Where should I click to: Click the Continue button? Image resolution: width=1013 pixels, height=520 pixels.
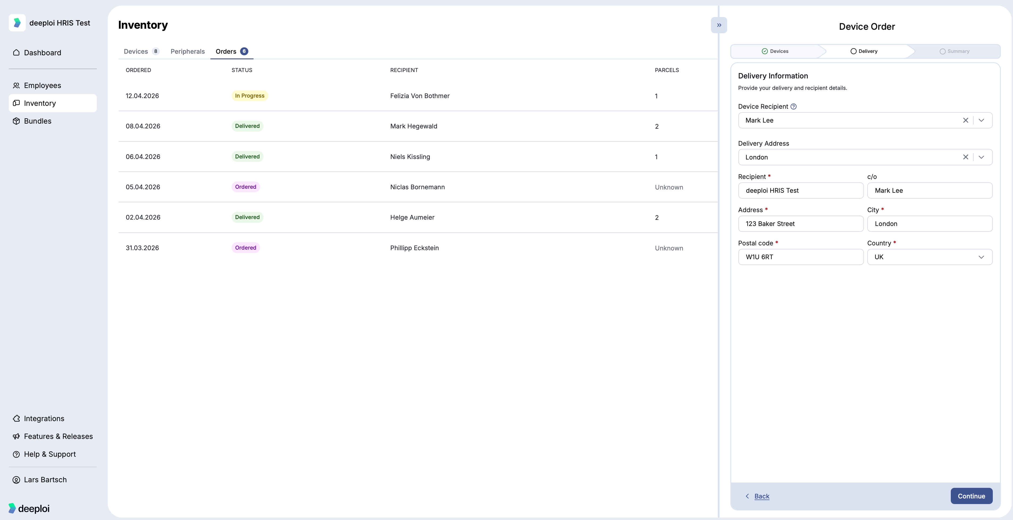click(x=971, y=496)
